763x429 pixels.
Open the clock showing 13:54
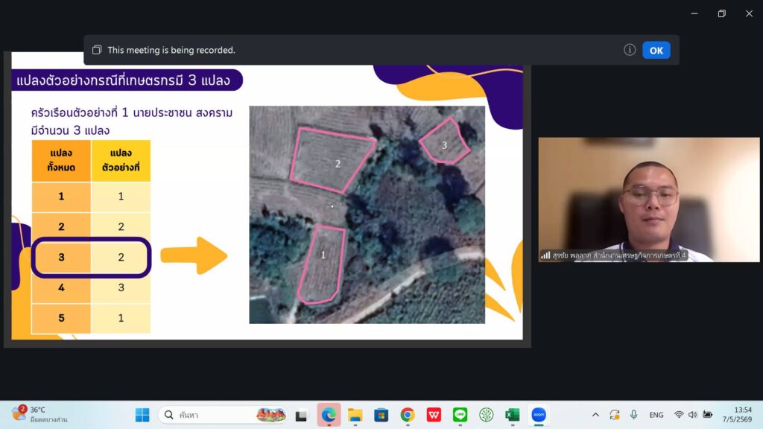[x=737, y=414]
